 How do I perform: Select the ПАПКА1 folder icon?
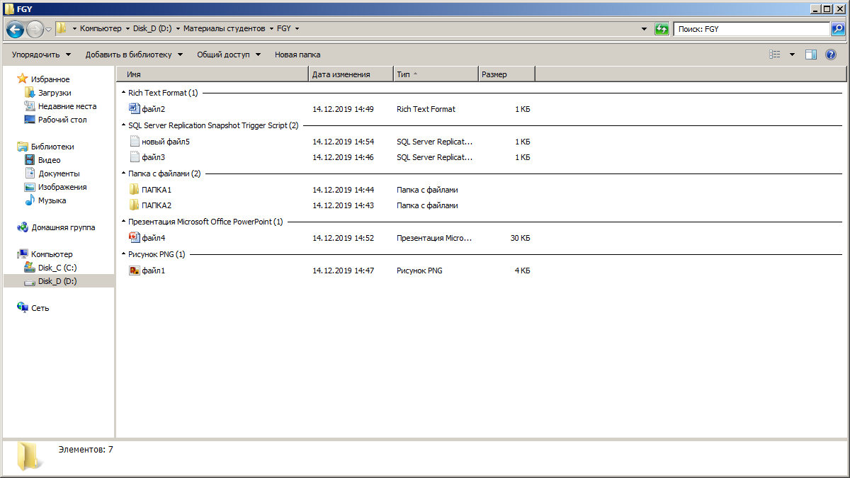(x=135, y=189)
